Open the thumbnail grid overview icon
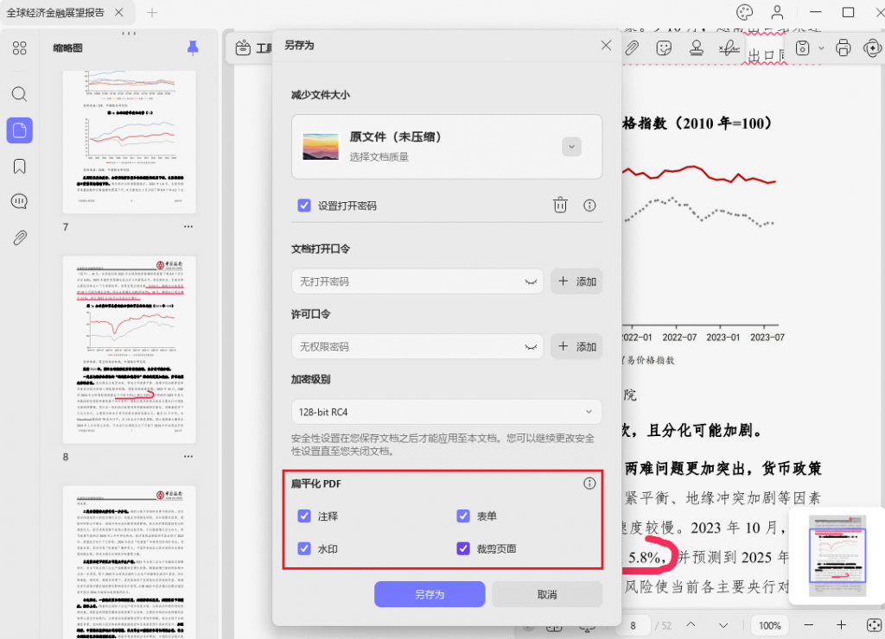This screenshot has height=639, width=885. point(19,48)
